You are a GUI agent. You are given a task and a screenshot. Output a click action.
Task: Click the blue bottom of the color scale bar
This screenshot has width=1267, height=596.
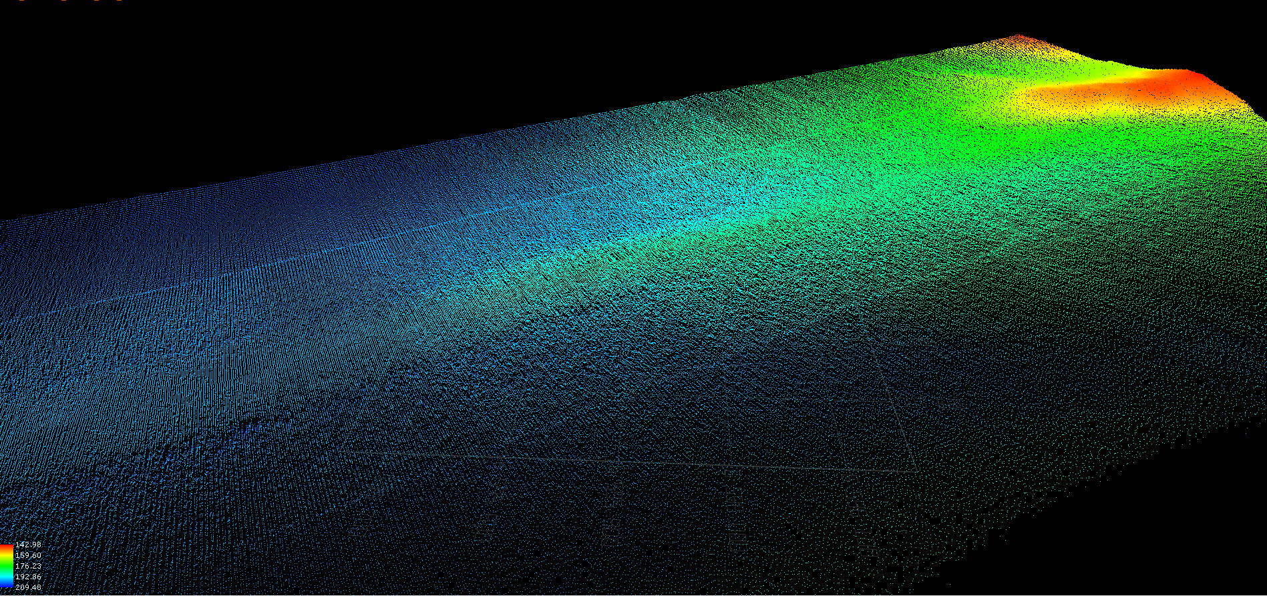6,587
